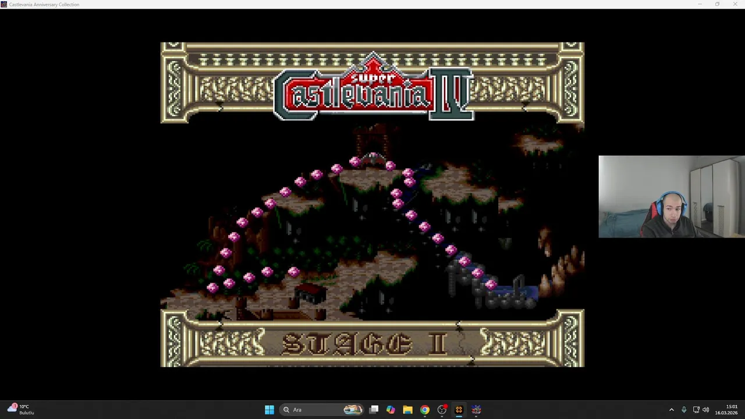Screen dimensions: 745x419
Task: Click the Castlevania app icon in title bar
Action: pyautogui.click(x=4, y=5)
